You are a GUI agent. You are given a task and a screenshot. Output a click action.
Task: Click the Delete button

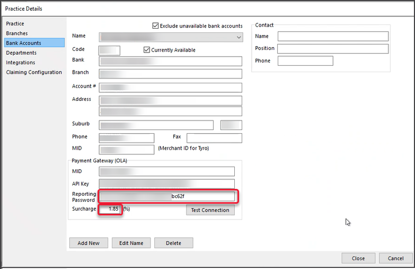174,243
